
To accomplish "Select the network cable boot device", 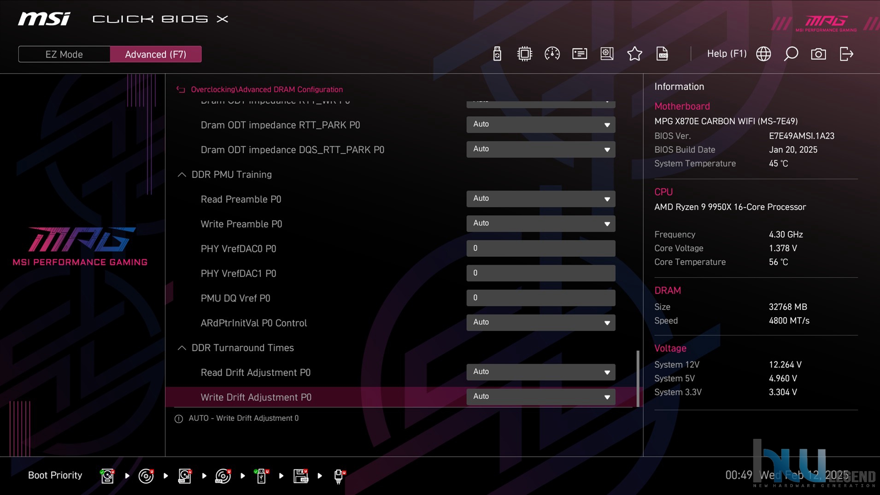I will [x=340, y=476].
